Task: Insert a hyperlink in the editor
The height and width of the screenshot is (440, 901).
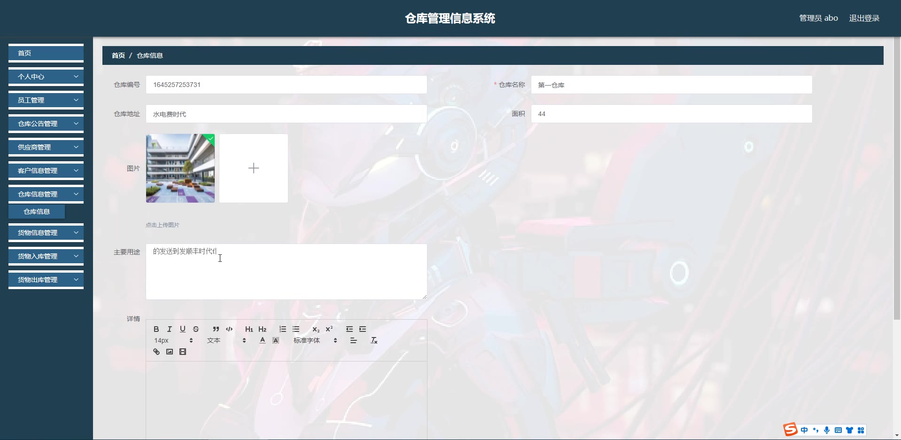Action: click(156, 352)
